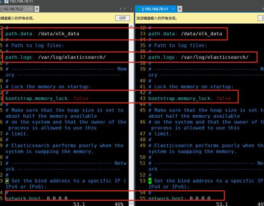Click the path.logs line in left terminal
Viewport: 264px width, 206px height.
tap(56, 57)
